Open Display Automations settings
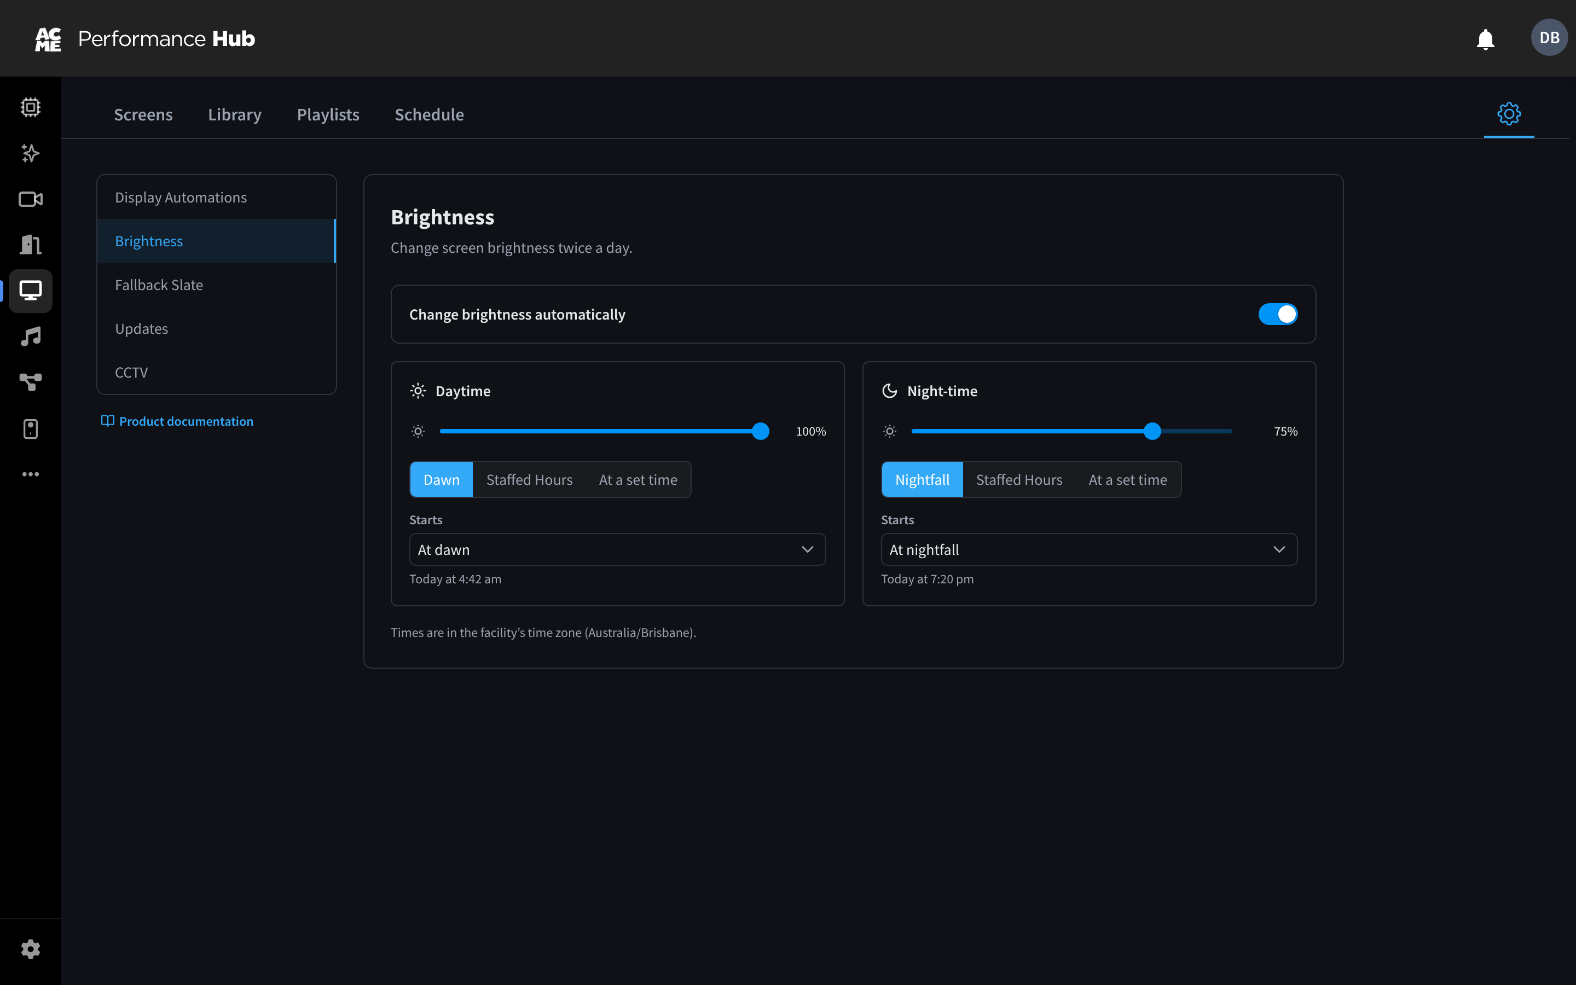This screenshot has height=985, width=1576. tap(216, 197)
